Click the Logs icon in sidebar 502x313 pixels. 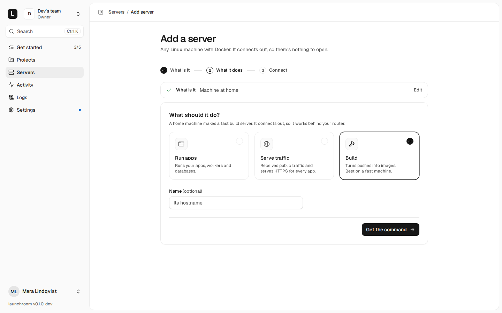[11, 97]
